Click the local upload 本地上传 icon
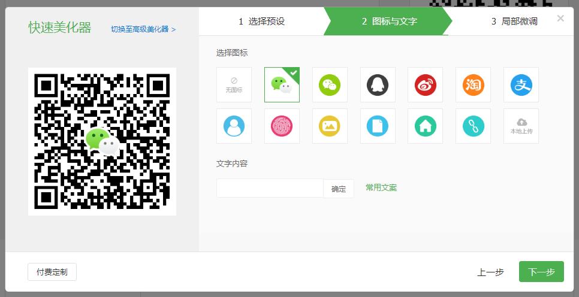 click(x=521, y=126)
